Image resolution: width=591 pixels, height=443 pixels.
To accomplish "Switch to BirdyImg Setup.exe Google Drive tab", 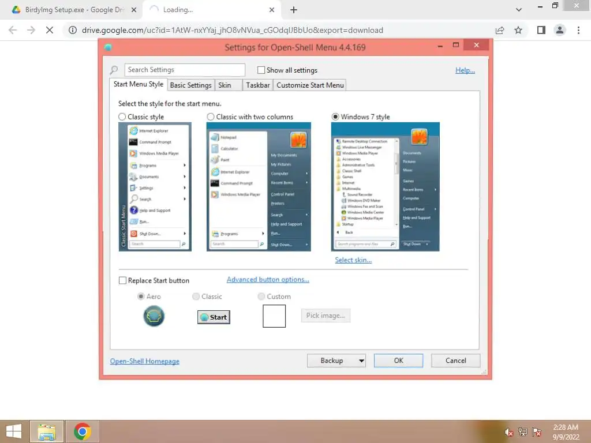I will (x=74, y=10).
